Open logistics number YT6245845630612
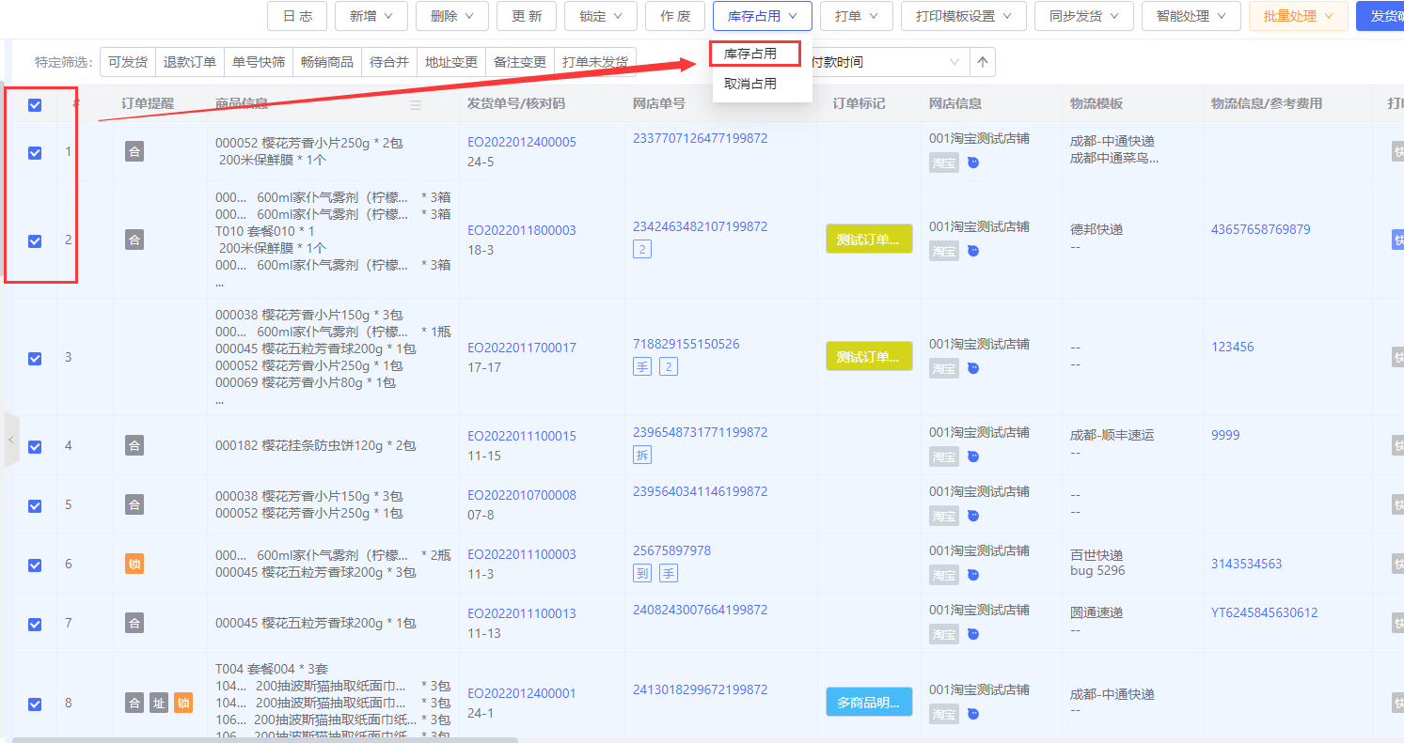 point(1264,612)
